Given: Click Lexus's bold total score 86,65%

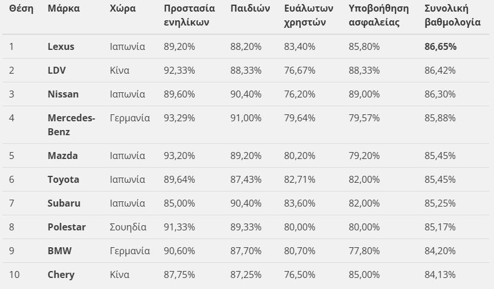Looking at the screenshot, I should point(440,46).
